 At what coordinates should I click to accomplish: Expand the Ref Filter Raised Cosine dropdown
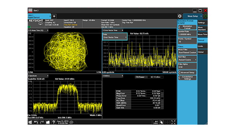tap(187, 60)
